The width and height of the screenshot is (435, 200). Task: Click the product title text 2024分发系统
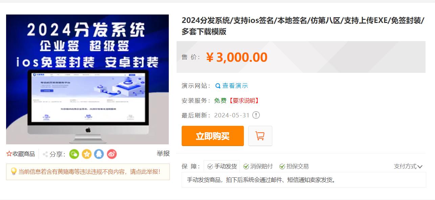[x=206, y=20]
